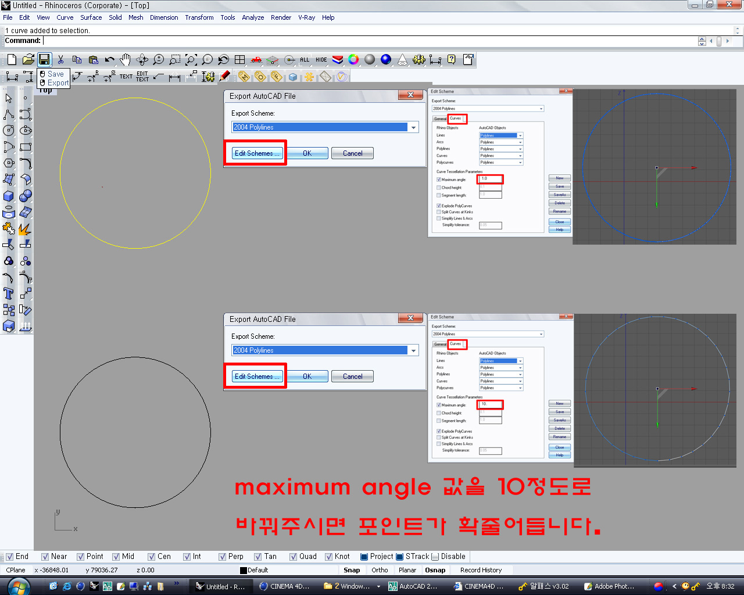Click Maximum angle field showing 1.0

tap(491, 179)
